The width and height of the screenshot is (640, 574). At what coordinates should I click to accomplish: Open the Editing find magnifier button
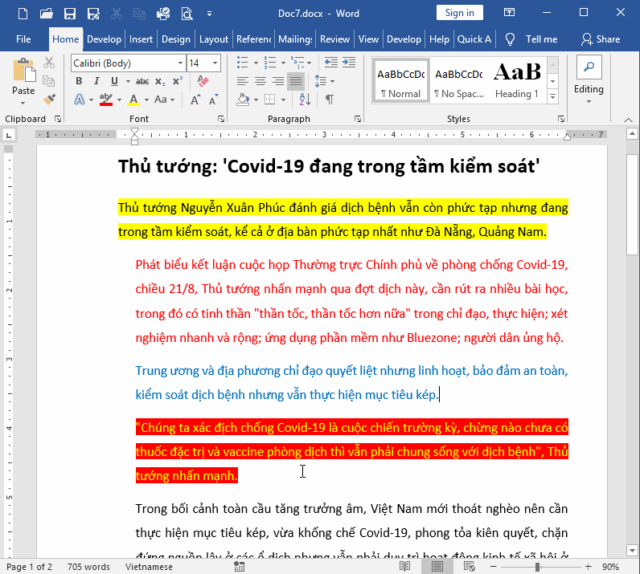tap(589, 67)
